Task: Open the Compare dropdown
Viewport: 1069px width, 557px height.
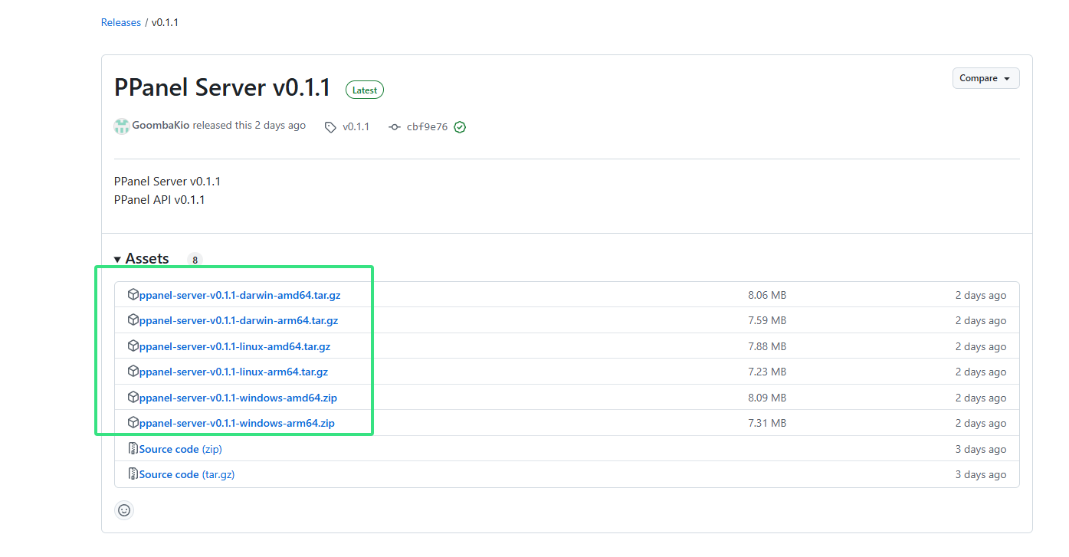Action: tap(985, 78)
